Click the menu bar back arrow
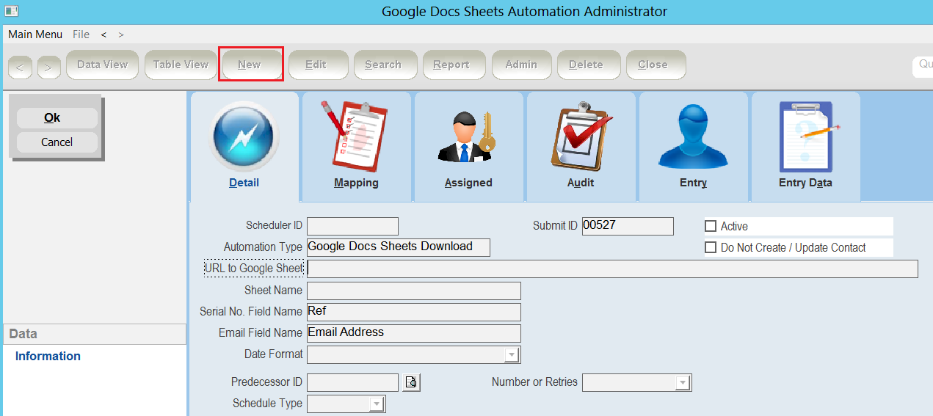 [x=104, y=34]
